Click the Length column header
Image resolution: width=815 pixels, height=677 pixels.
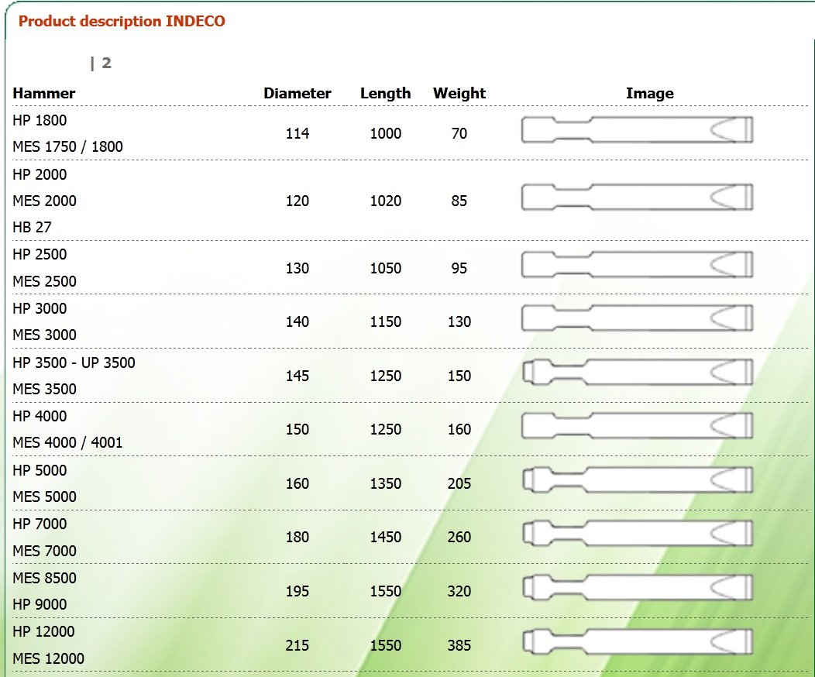[386, 94]
